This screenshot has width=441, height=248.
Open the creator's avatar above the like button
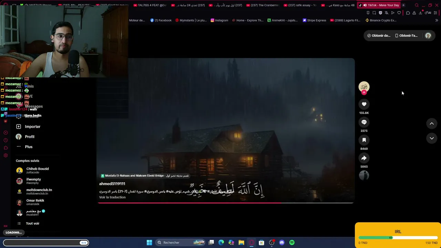pos(364,86)
